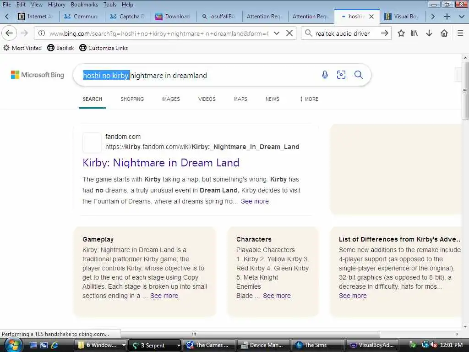
Task: Click Show Desktop quick launch icon
Action: click(x=33, y=345)
